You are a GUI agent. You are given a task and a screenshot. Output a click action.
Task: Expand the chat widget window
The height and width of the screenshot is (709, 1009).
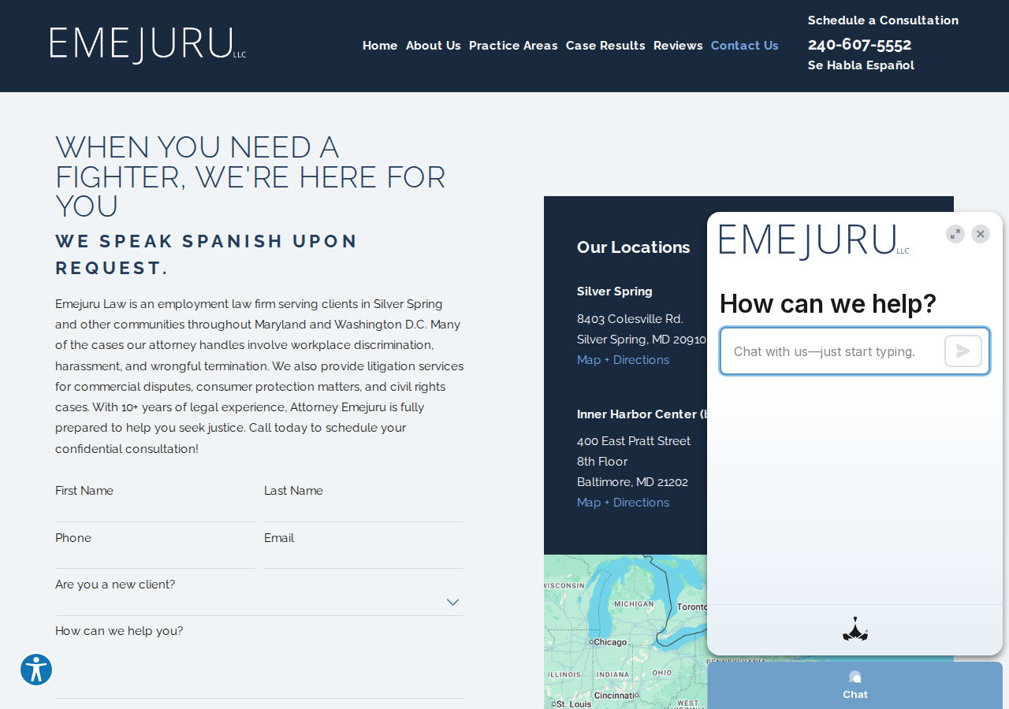point(955,234)
